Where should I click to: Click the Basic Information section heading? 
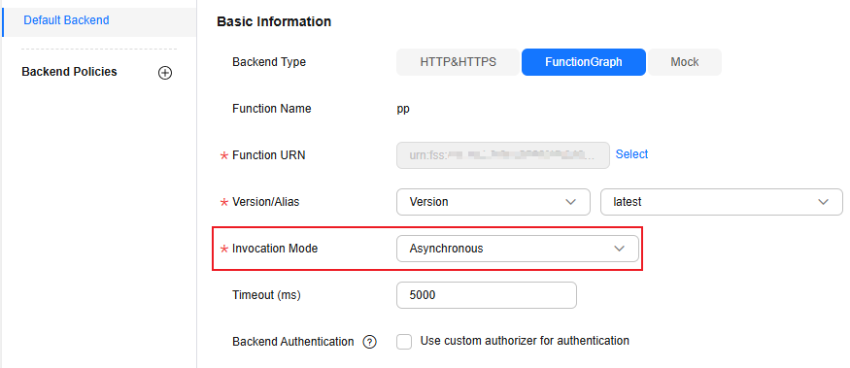(x=274, y=21)
